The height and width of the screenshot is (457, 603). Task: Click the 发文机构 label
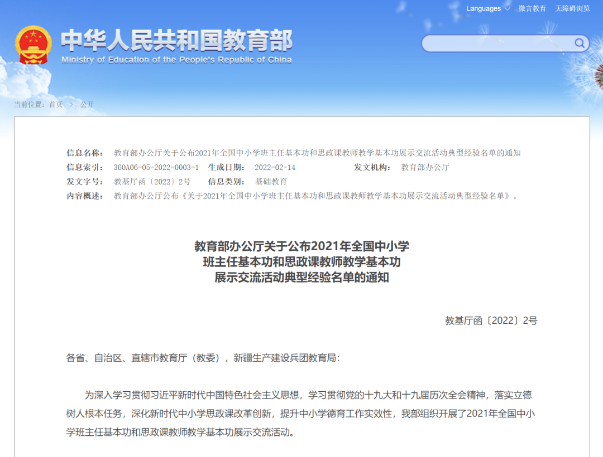(372, 167)
